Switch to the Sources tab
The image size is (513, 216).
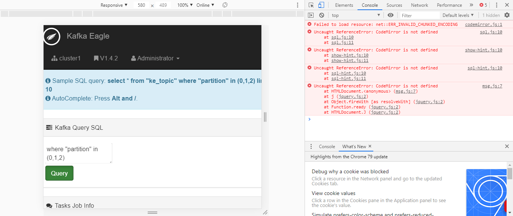[394, 5]
